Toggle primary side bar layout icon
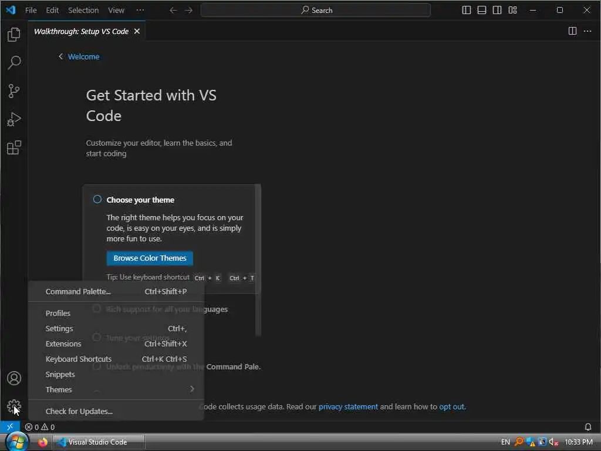The width and height of the screenshot is (601, 451). click(x=467, y=11)
